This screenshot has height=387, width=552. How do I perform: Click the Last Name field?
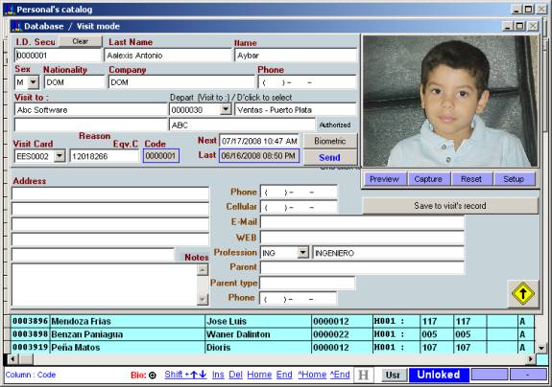tap(168, 56)
